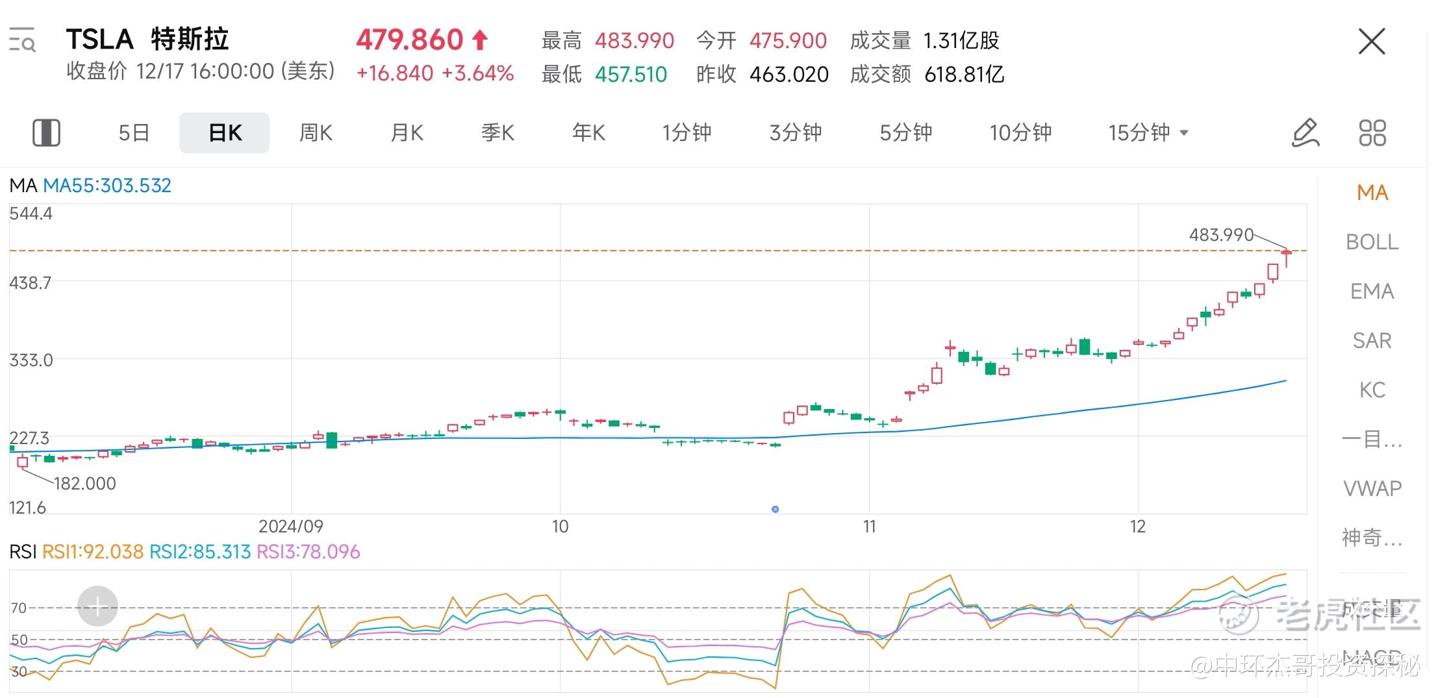
Task: Switch to the 年K yearly tab
Action: coord(588,132)
